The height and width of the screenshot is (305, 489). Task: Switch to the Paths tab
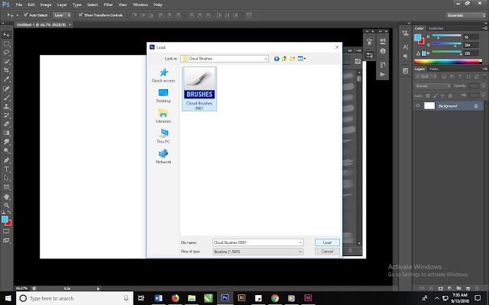[434, 69]
